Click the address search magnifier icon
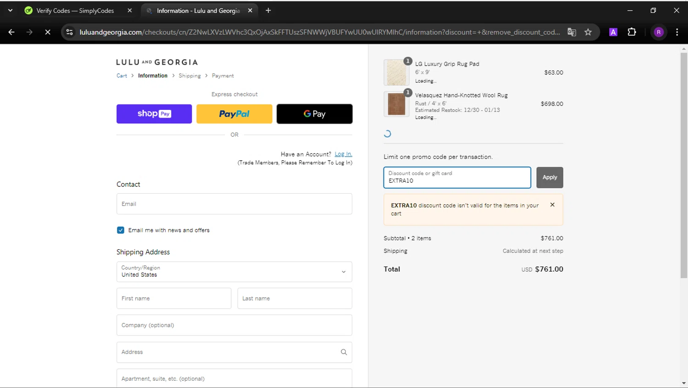The width and height of the screenshot is (688, 388). click(344, 352)
